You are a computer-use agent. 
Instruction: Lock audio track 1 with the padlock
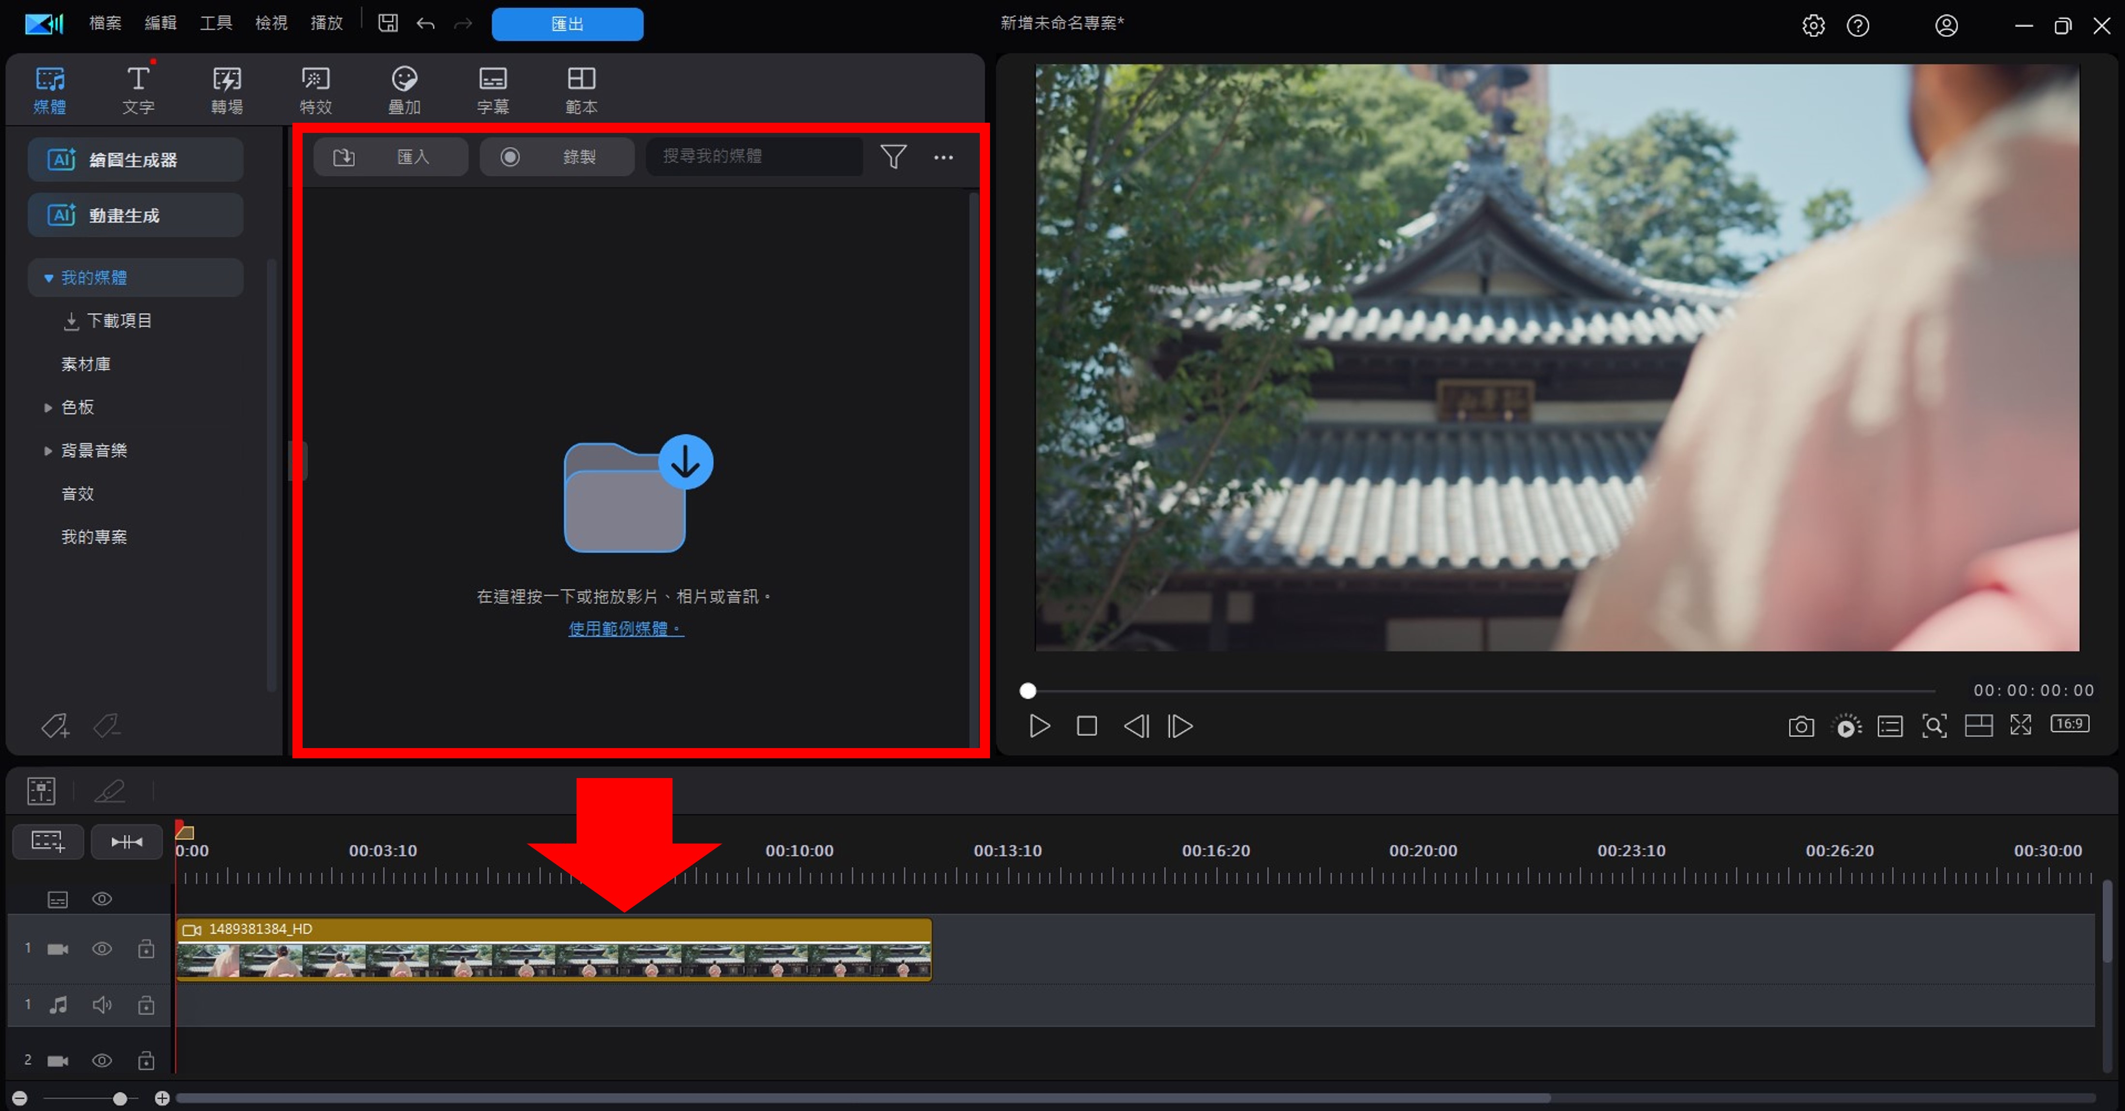pos(146,1005)
